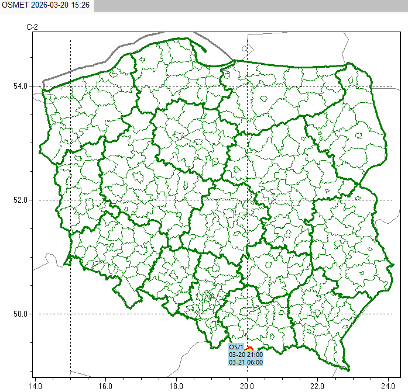Screen dimensions: 408x392
Task: Click where the 15°E and 50°N gridlines cross
Action: click(70, 314)
